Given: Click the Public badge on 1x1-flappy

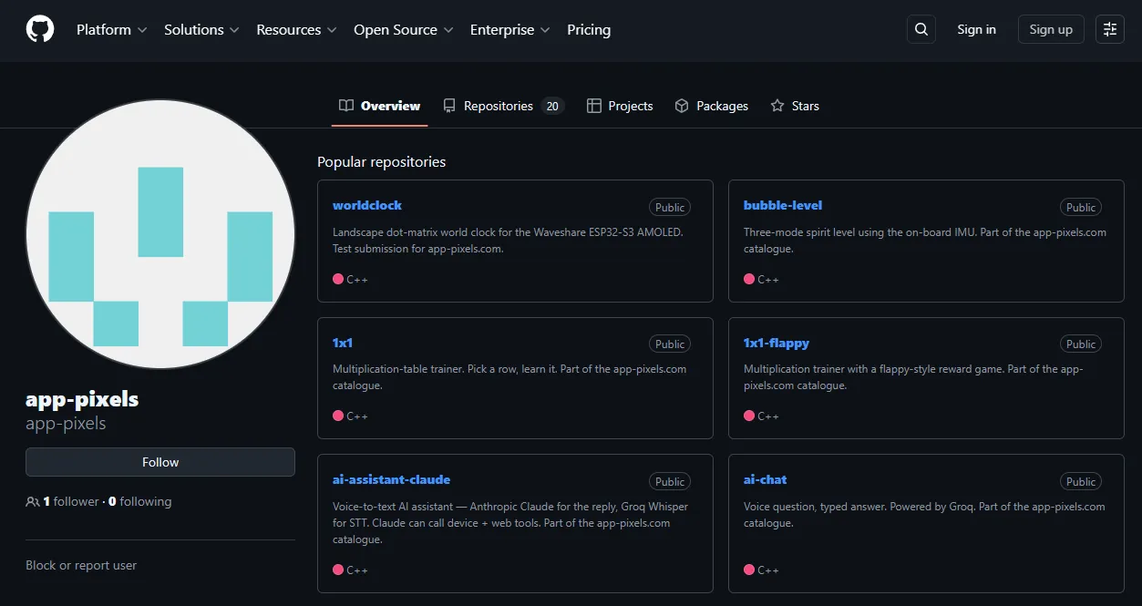Looking at the screenshot, I should (x=1081, y=344).
